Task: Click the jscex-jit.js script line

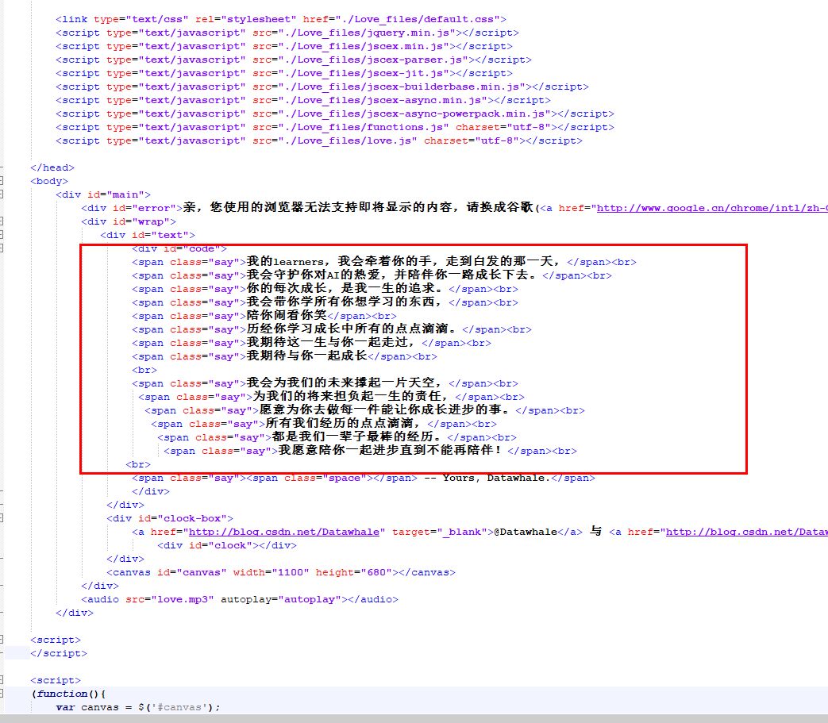Action: click(x=284, y=73)
